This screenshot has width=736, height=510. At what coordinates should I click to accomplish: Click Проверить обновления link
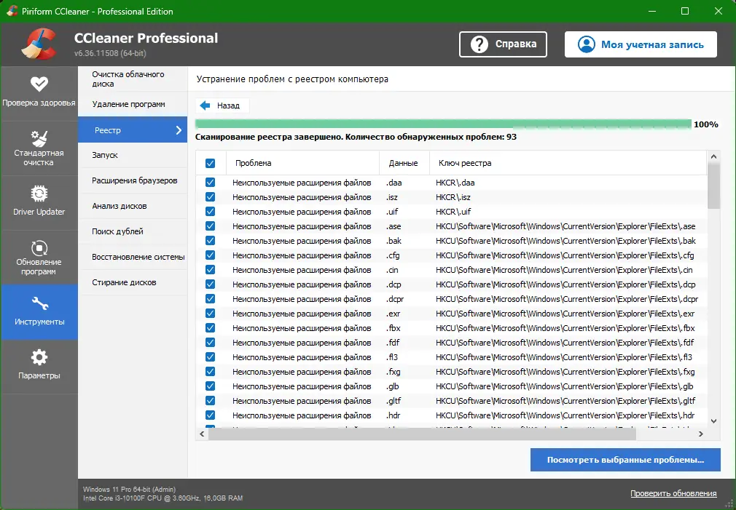coord(673,493)
